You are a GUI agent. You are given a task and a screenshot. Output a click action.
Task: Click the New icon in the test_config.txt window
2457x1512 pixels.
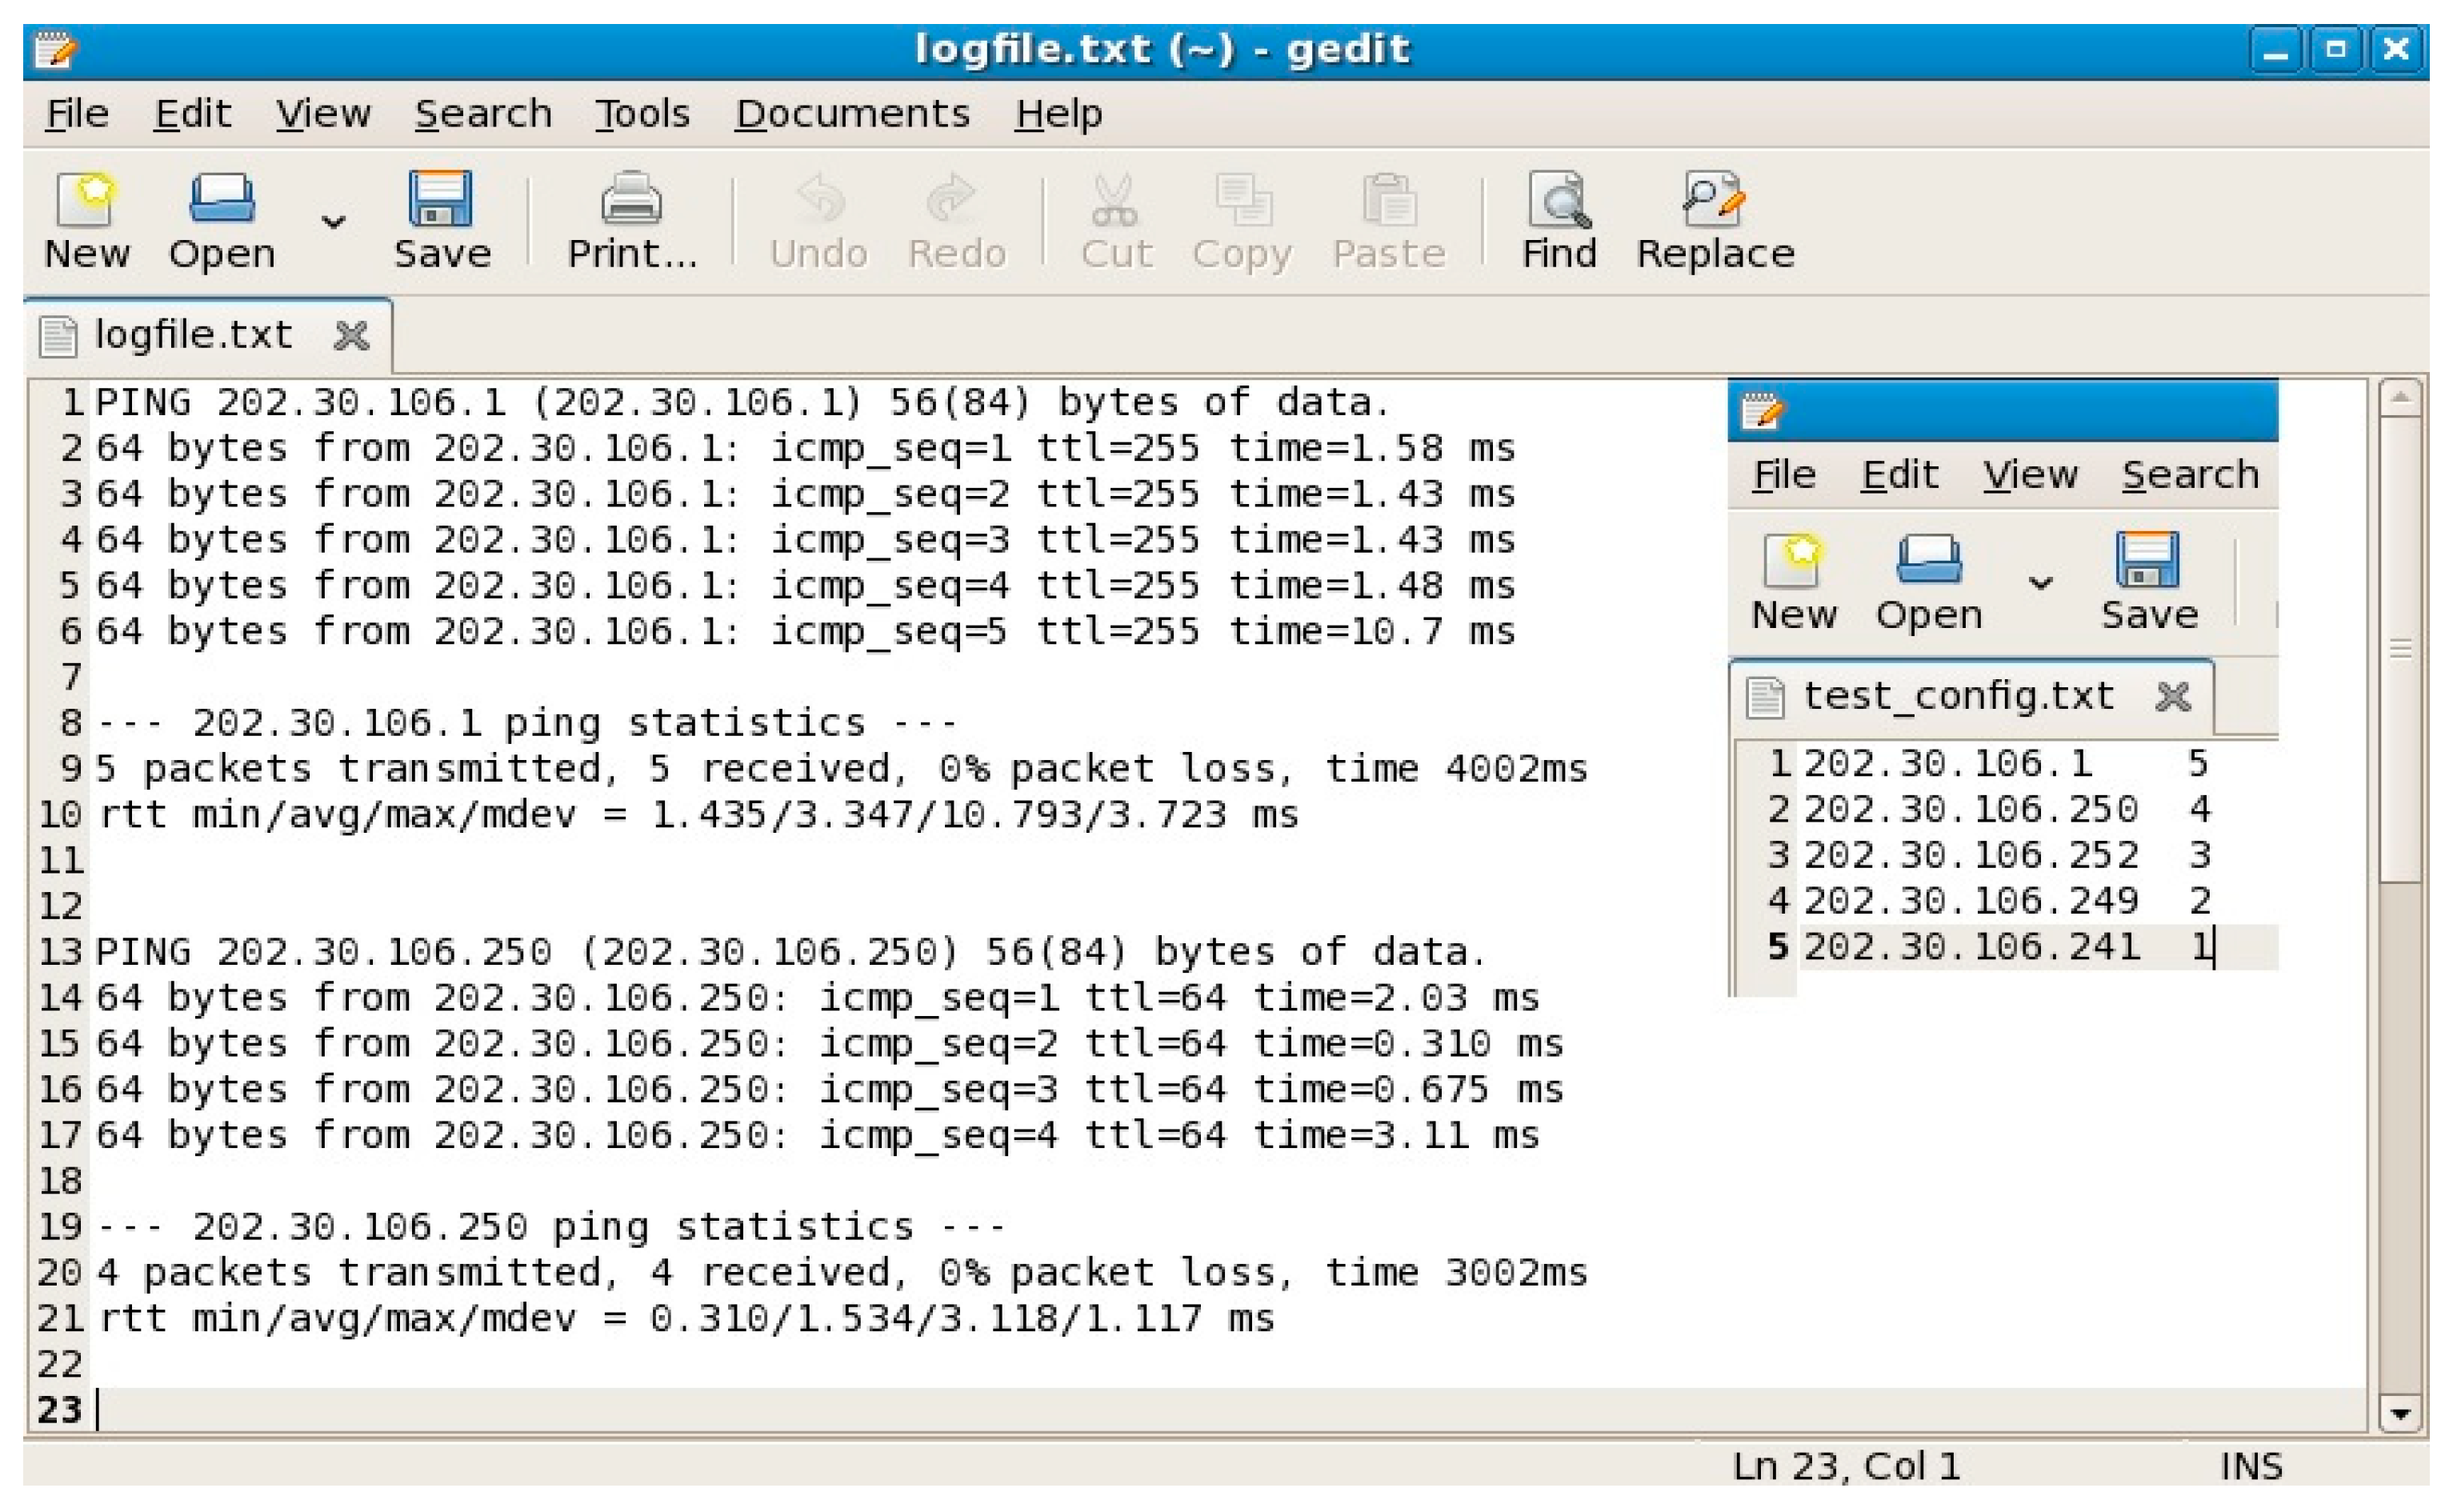tap(1793, 559)
